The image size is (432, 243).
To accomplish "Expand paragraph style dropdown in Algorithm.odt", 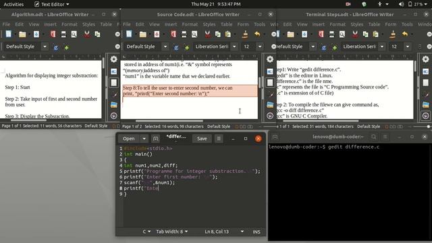I will tap(45, 47).
